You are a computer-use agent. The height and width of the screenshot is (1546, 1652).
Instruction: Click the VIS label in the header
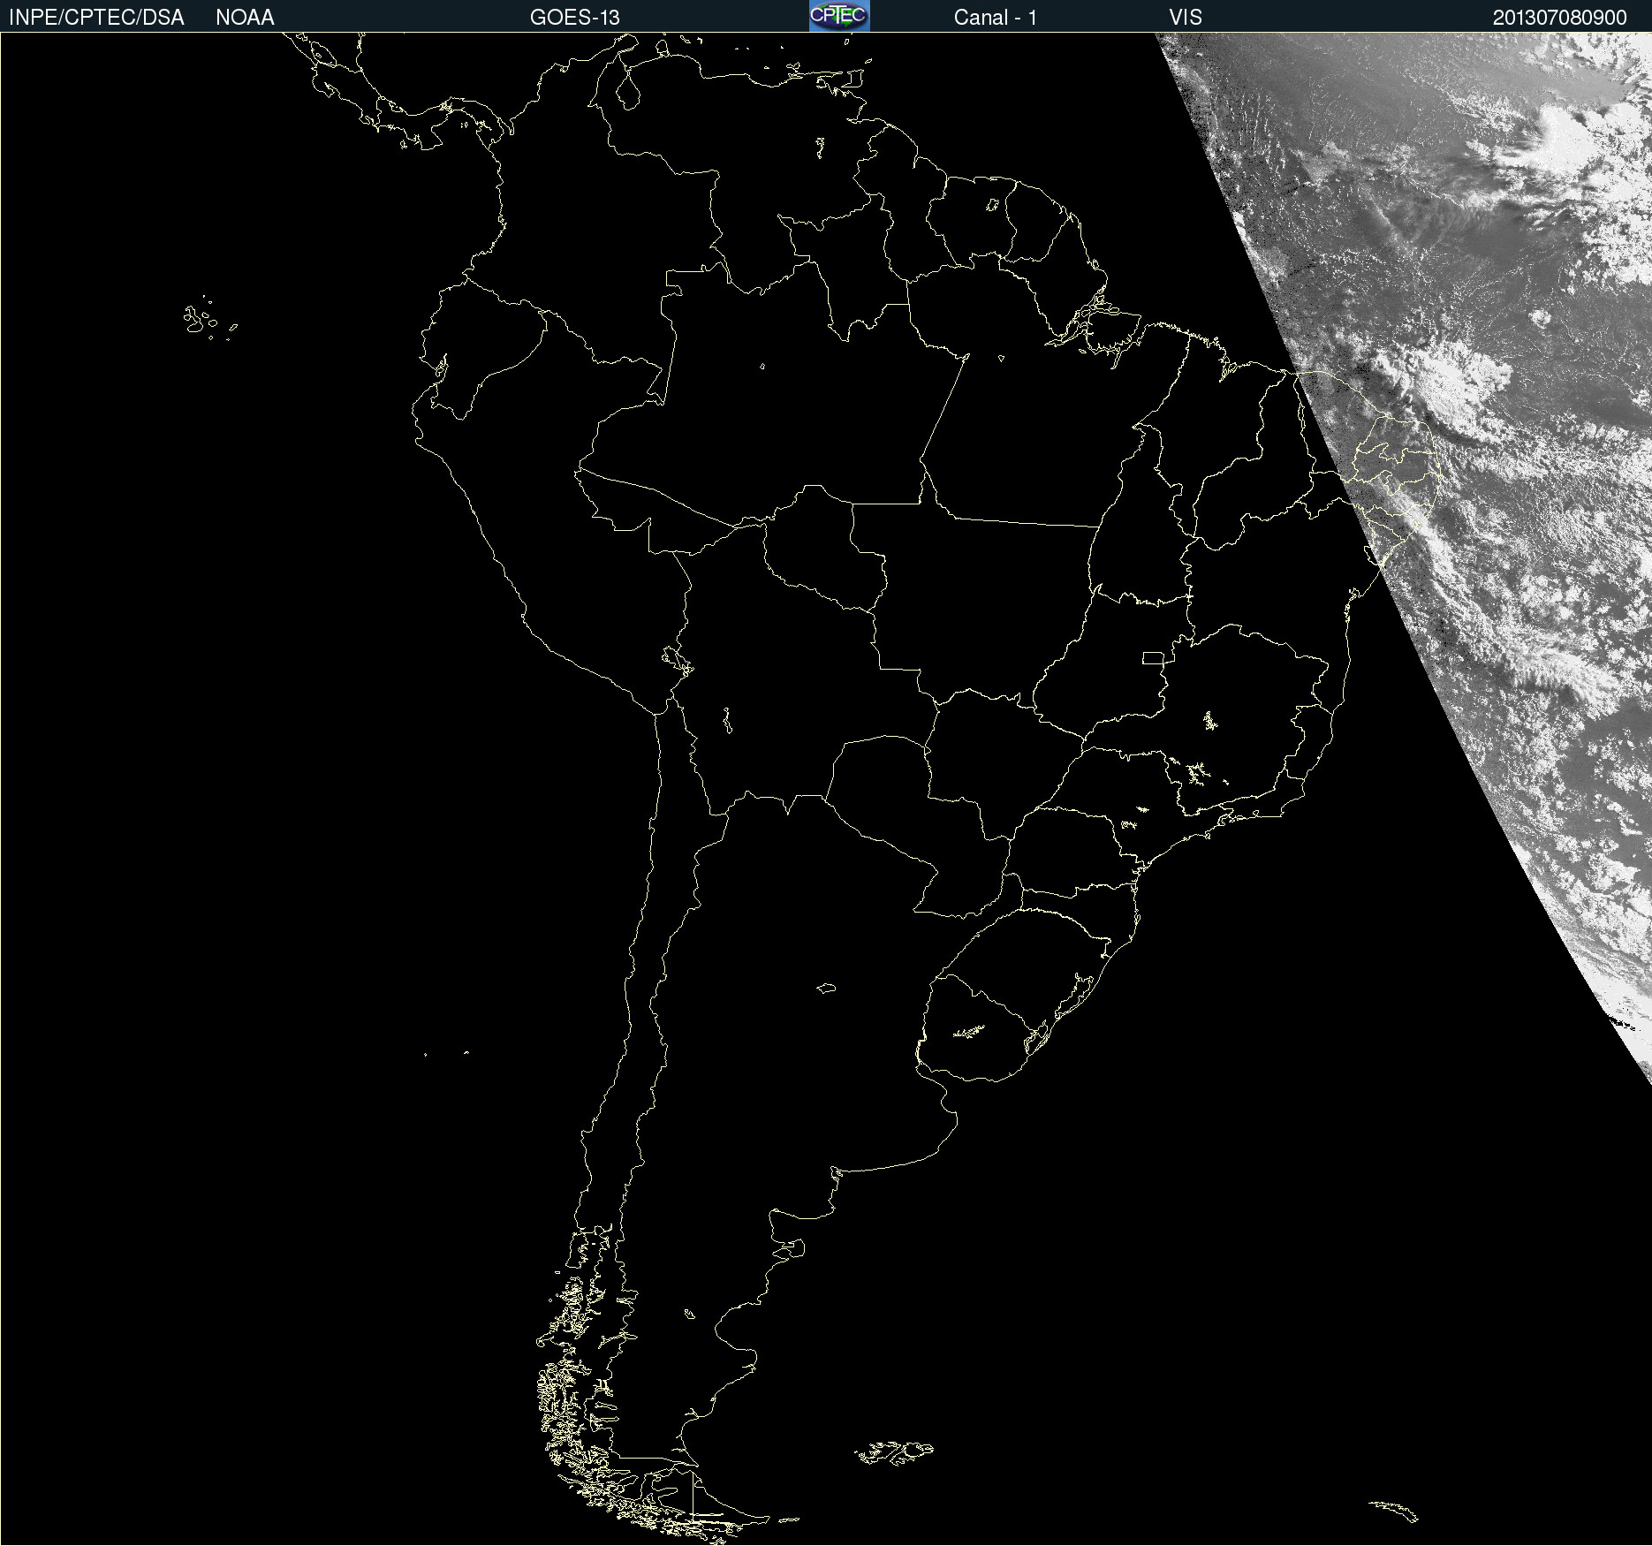tap(1186, 18)
